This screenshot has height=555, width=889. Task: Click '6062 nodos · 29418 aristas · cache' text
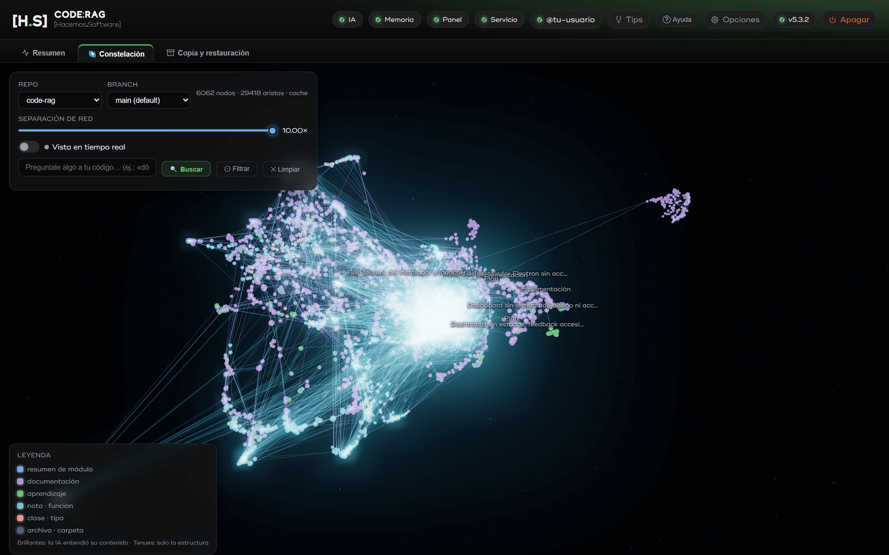tap(252, 93)
